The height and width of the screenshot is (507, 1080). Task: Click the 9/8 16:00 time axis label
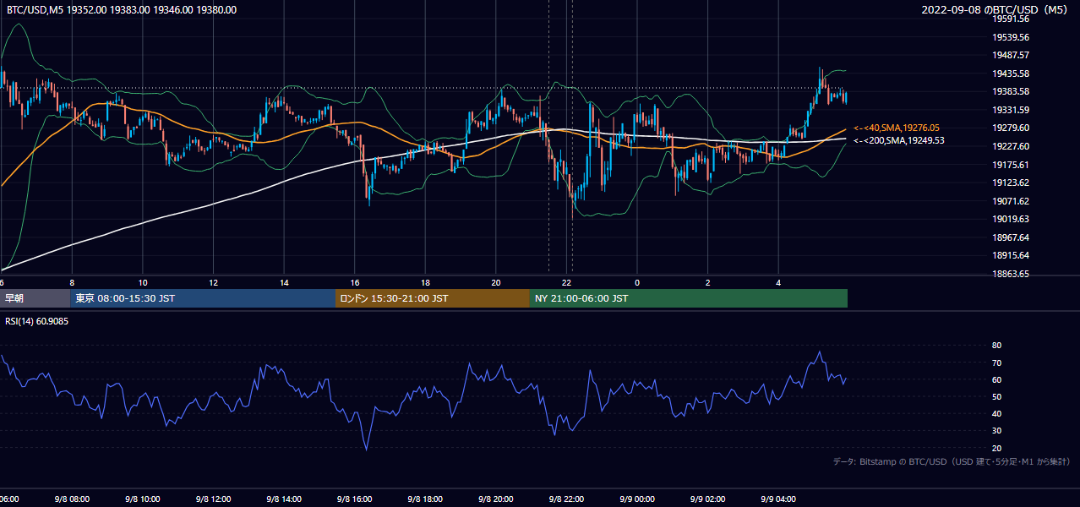click(354, 499)
